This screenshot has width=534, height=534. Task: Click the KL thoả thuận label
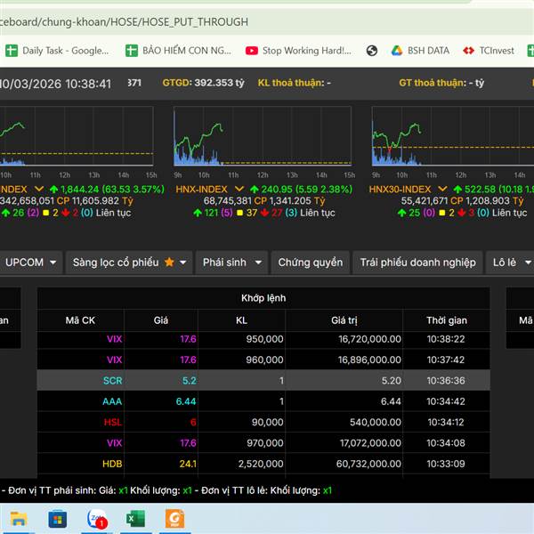pos(295,83)
